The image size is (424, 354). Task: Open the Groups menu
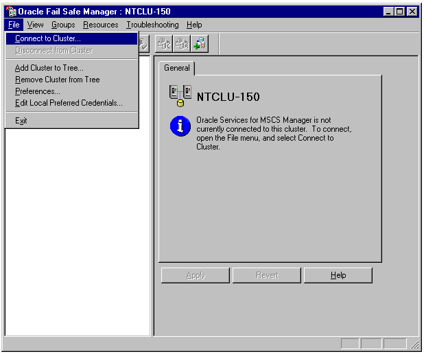[x=63, y=25]
